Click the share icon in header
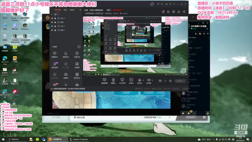This screenshot has width=252, height=142. tap(184, 12)
